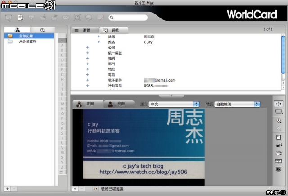This screenshot has height=196, width=288.
Task: Jump to letter Z in alphabet index
Action: coord(62,167)
